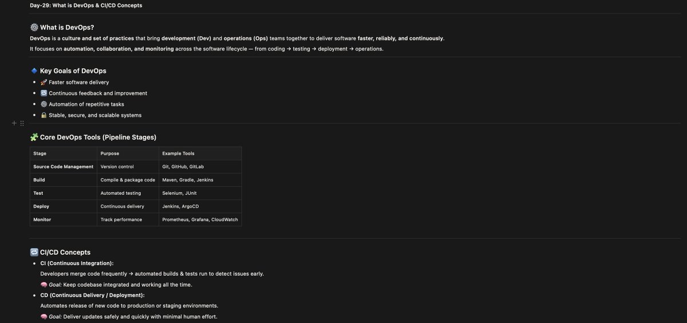687x323 pixels.
Task: Click the gear emoji before Automation of repetitive tasks
Action: pos(44,104)
